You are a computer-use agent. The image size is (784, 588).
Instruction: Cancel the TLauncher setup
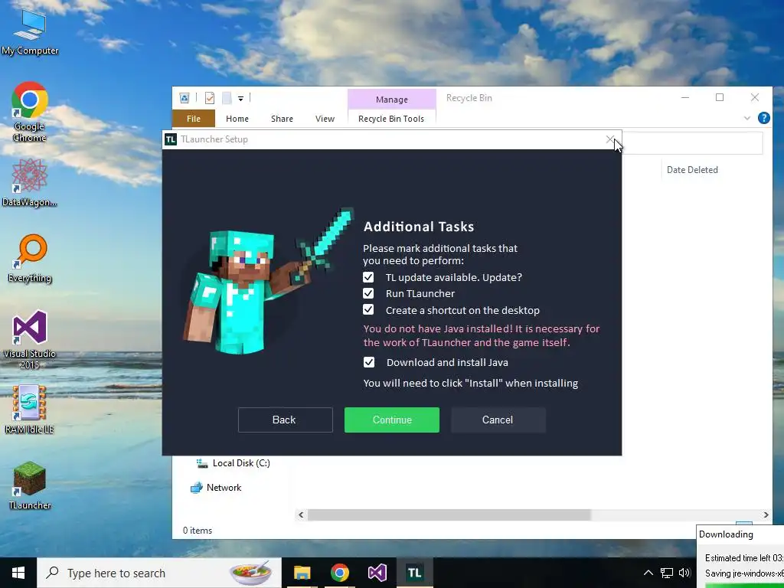[x=498, y=420]
